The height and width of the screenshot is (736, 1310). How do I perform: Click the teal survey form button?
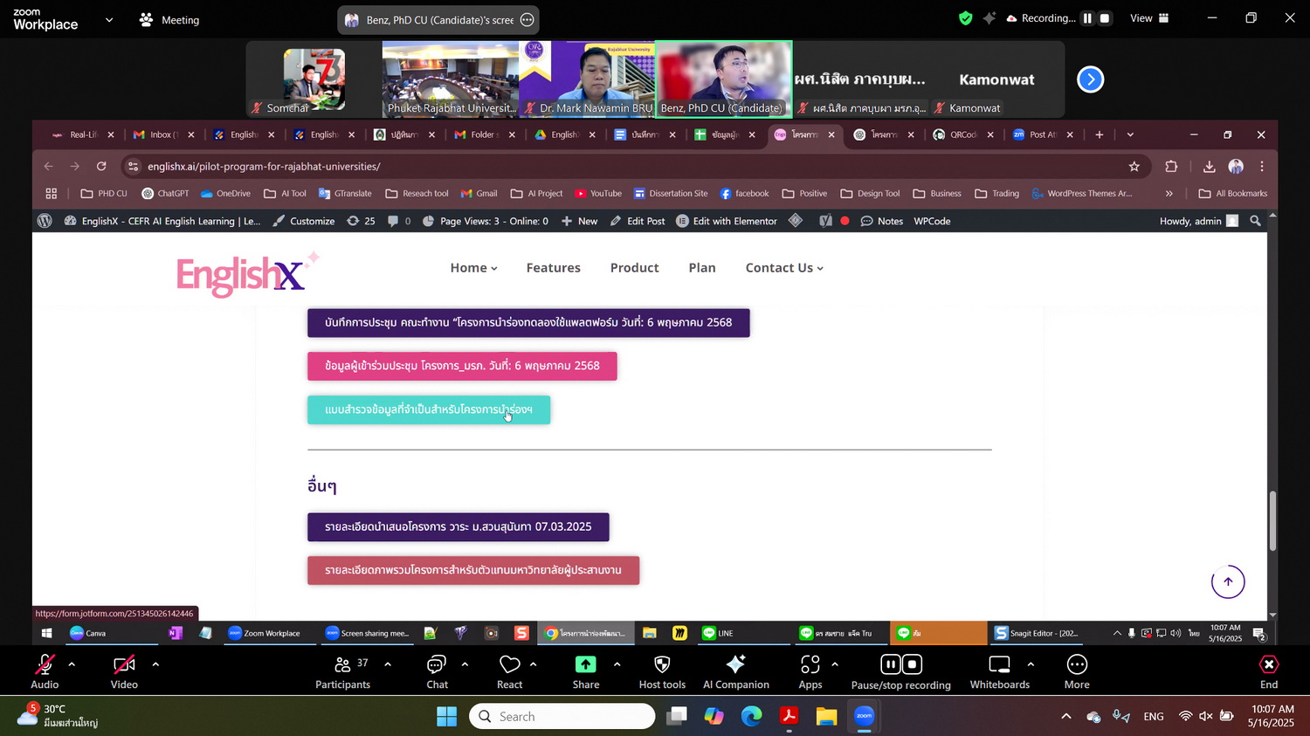429,409
